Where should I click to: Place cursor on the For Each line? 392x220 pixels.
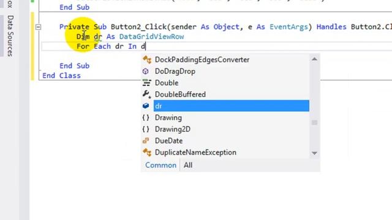[216, 46]
